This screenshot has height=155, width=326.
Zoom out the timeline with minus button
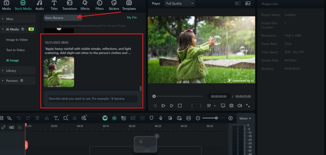pos(198,118)
